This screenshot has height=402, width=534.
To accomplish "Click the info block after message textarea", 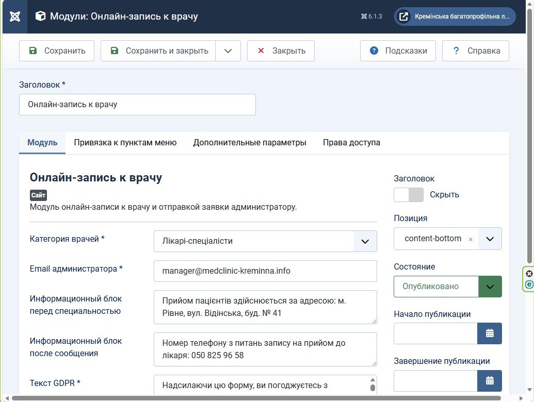I will (265, 349).
